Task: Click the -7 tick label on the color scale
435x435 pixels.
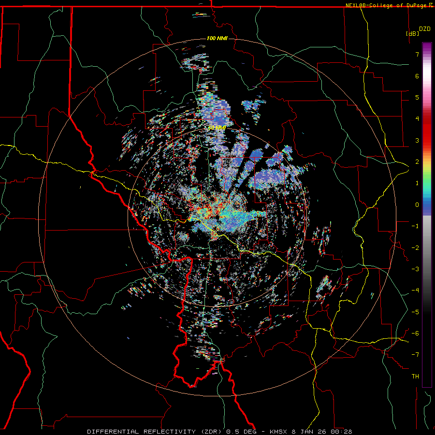Action: coord(415,355)
